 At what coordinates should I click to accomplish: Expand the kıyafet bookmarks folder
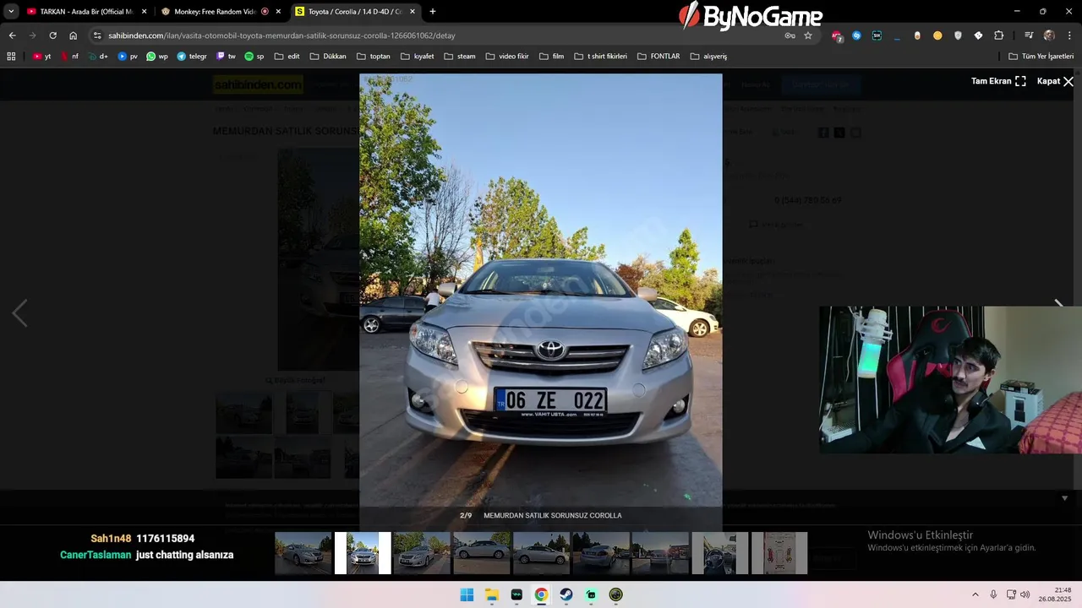pos(418,56)
